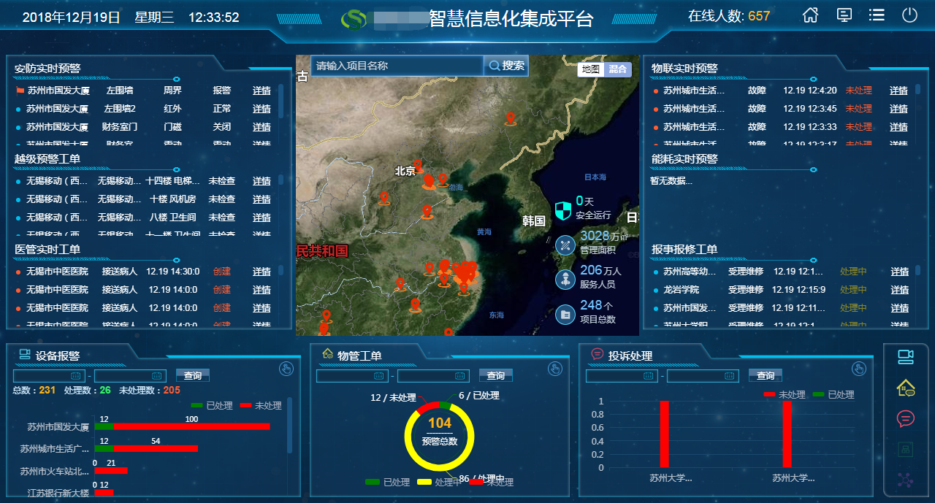935x503 pixels.
Task: Click the 搜索 button on the map
Action: [x=506, y=66]
